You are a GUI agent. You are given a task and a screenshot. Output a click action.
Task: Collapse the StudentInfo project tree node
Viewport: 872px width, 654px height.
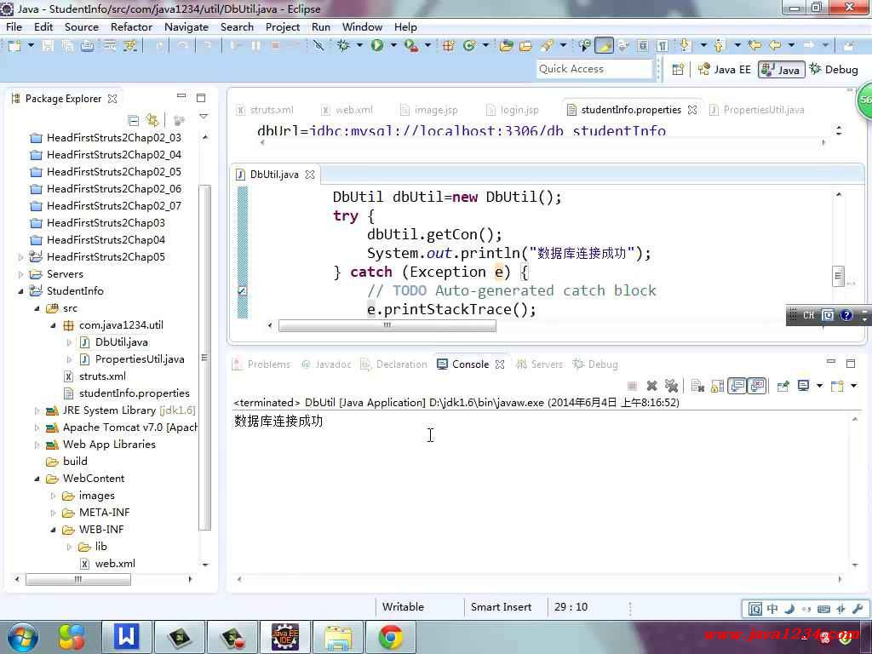(x=21, y=291)
